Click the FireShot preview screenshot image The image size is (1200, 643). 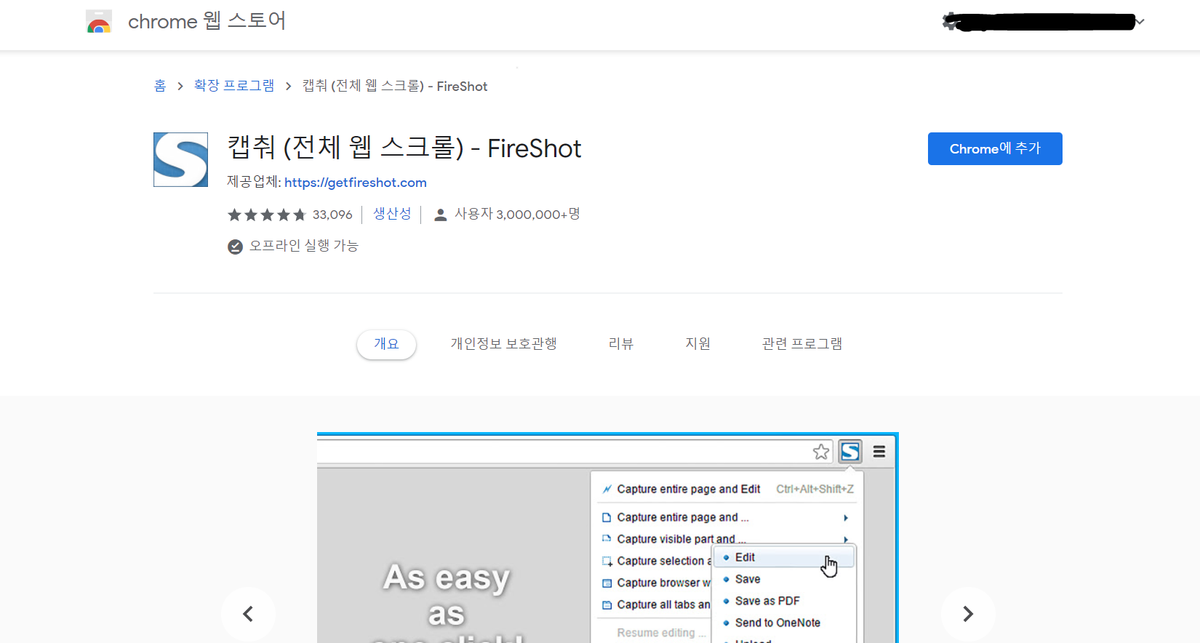tap(608, 538)
